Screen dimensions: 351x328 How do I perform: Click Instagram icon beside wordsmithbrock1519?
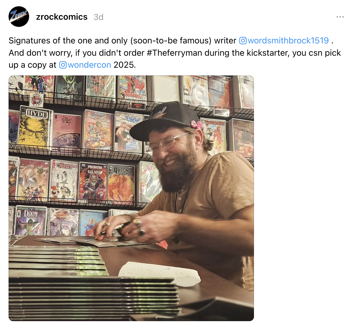tap(243, 41)
